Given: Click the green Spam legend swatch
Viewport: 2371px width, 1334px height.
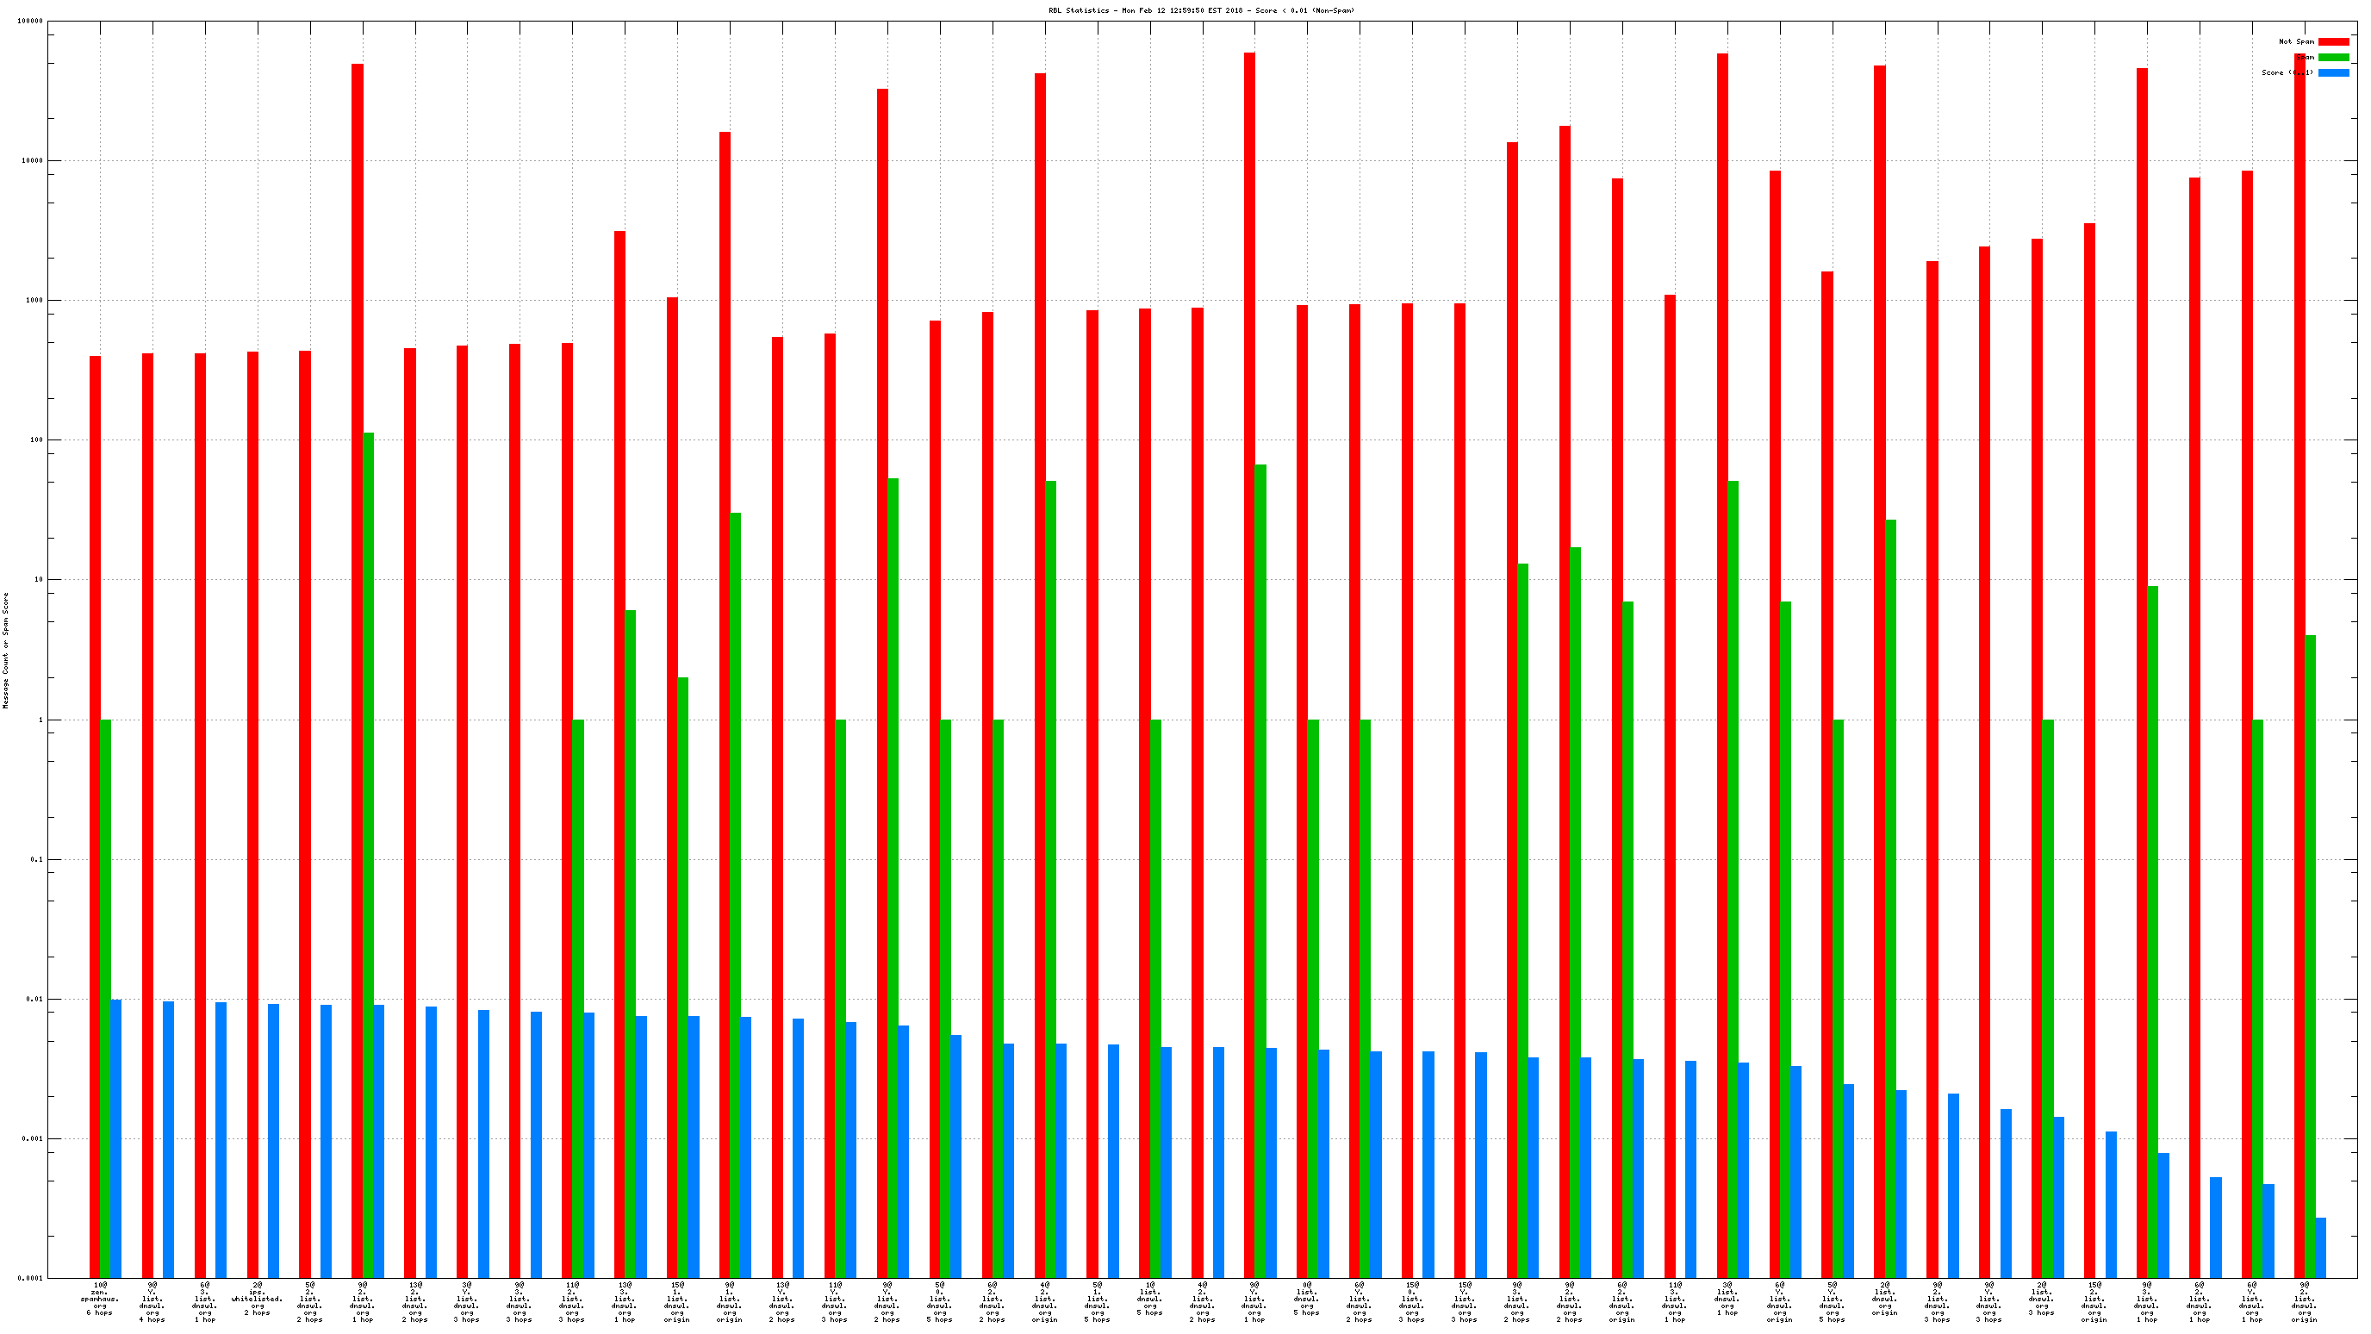Looking at the screenshot, I should pyautogui.click(x=2332, y=57).
